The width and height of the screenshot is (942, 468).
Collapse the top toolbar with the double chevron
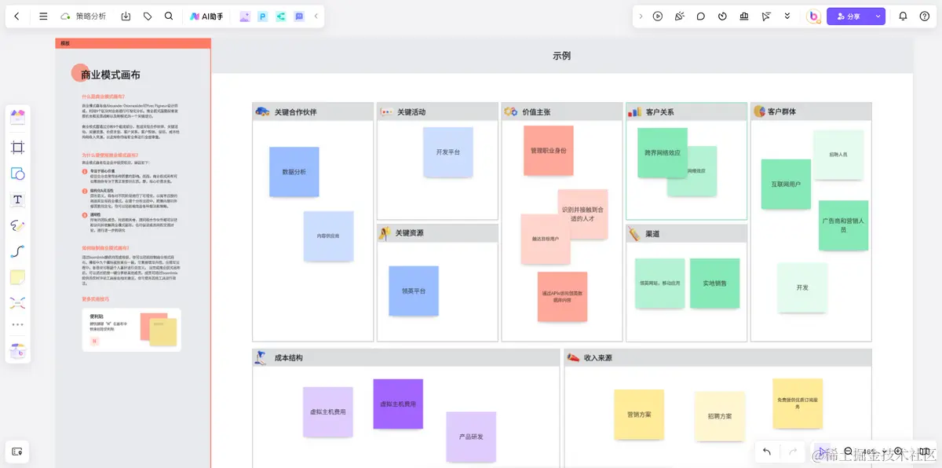787,16
